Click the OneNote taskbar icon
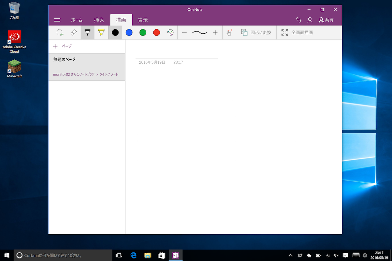The height and width of the screenshot is (261, 392). [x=176, y=255]
